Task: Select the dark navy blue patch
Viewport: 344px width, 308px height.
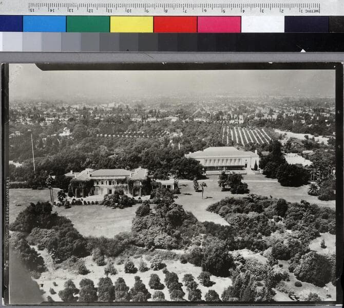Action: click(x=11, y=24)
